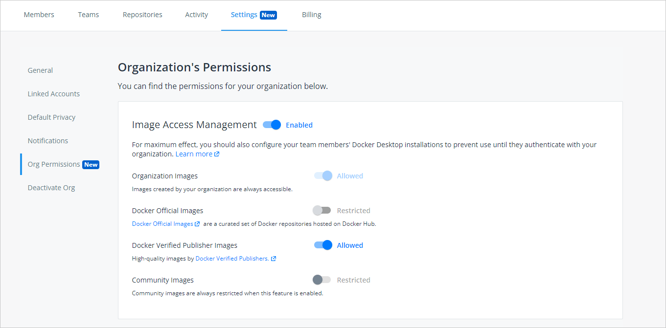The height and width of the screenshot is (328, 666).
Task: Restrict Docker Verified Publisher Images via its toggle
Action: pyautogui.click(x=322, y=245)
